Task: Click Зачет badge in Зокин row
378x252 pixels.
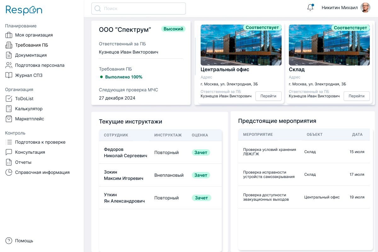Action: 201,175
